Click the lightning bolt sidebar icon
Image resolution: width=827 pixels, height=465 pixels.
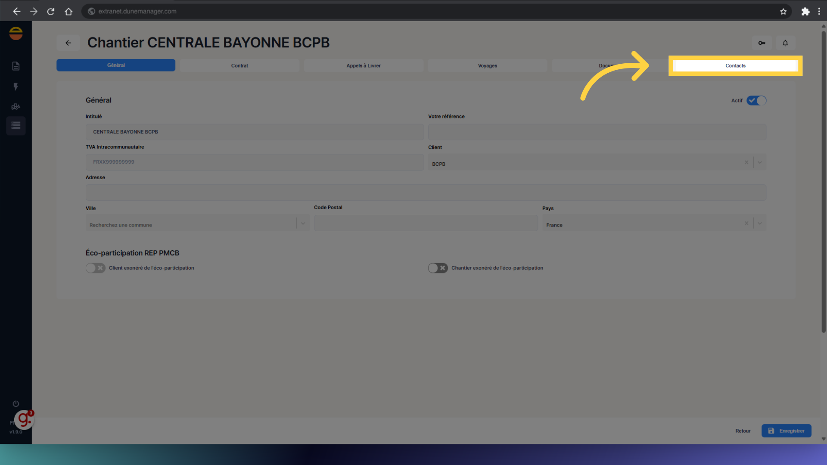[x=16, y=87]
